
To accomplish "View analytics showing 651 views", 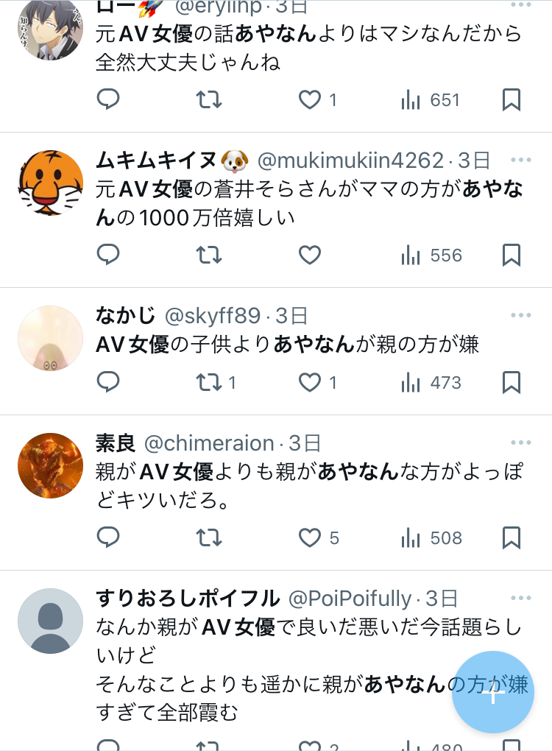I will pos(431,100).
